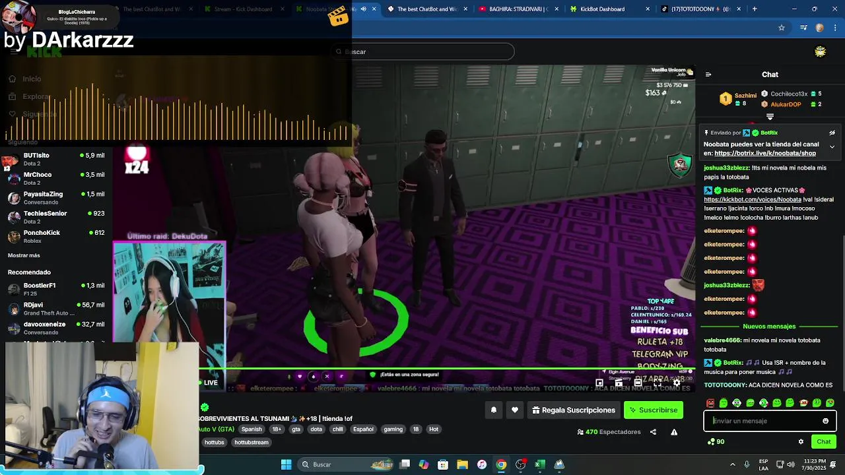This screenshot has width=845, height=475.
Task: Toggle the follow heart button
Action: tap(515, 410)
